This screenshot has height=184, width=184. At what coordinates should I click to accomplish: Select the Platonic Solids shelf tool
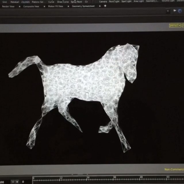point(37,2)
